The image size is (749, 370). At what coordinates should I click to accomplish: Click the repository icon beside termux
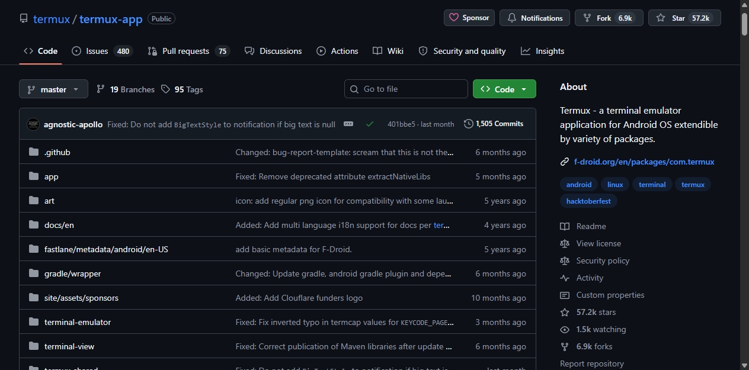tap(24, 19)
